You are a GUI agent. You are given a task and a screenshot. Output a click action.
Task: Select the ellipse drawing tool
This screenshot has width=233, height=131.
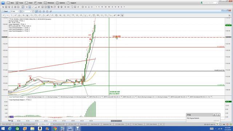point(31,15)
